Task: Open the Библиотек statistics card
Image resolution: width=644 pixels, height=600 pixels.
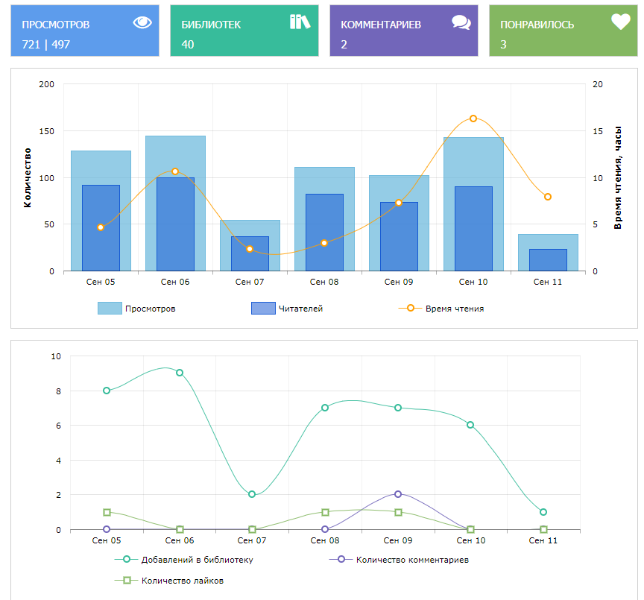Action: coord(244,31)
